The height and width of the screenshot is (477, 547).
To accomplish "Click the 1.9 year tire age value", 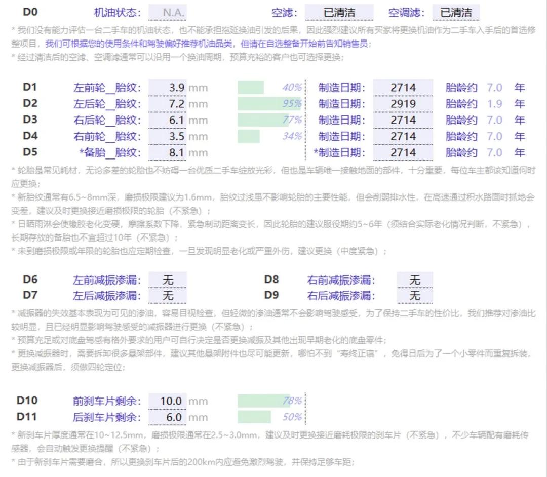I will click(x=494, y=103).
